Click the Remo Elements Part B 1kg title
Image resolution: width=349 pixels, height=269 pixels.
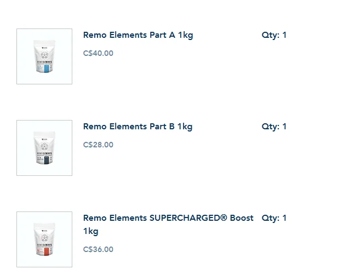(138, 127)
